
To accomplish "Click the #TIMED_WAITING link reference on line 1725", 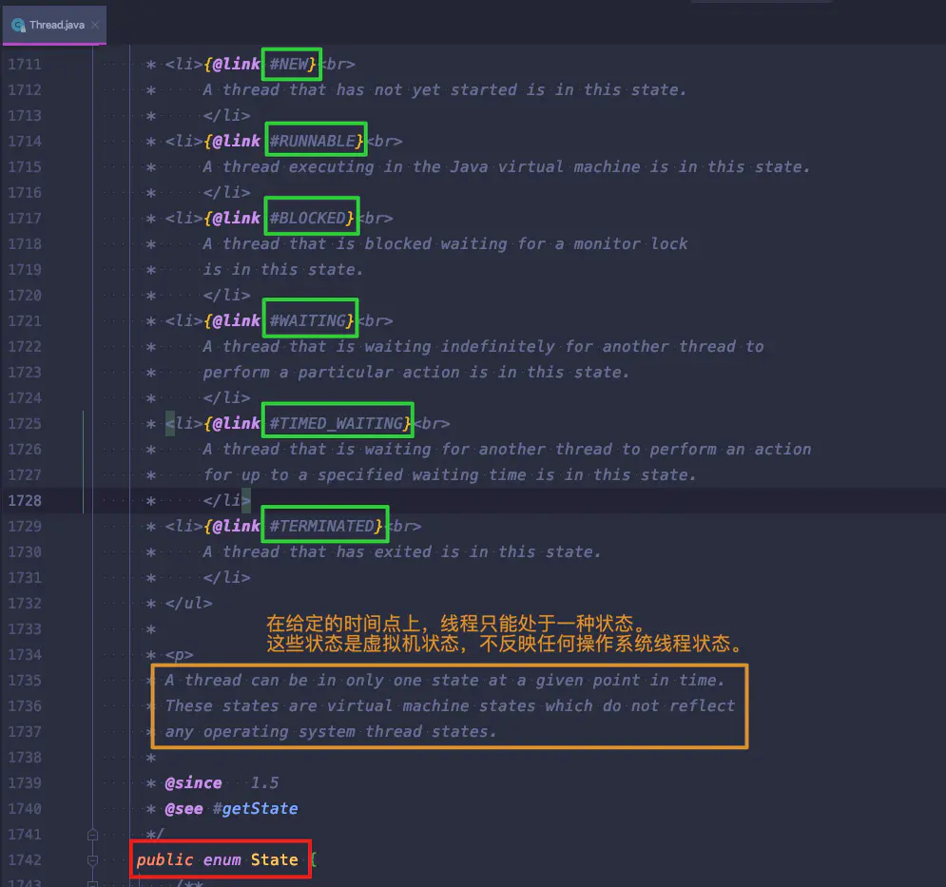I will coord(336,424).
